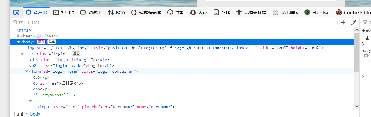The width and height of the screenshot is (371, 117).
Task: Click the filter funnel icon in the rules pane
Action: tap(365, 22)
